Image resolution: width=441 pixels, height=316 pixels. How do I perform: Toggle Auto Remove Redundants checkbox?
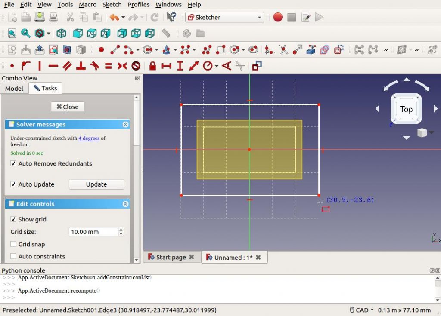point(13,163)
